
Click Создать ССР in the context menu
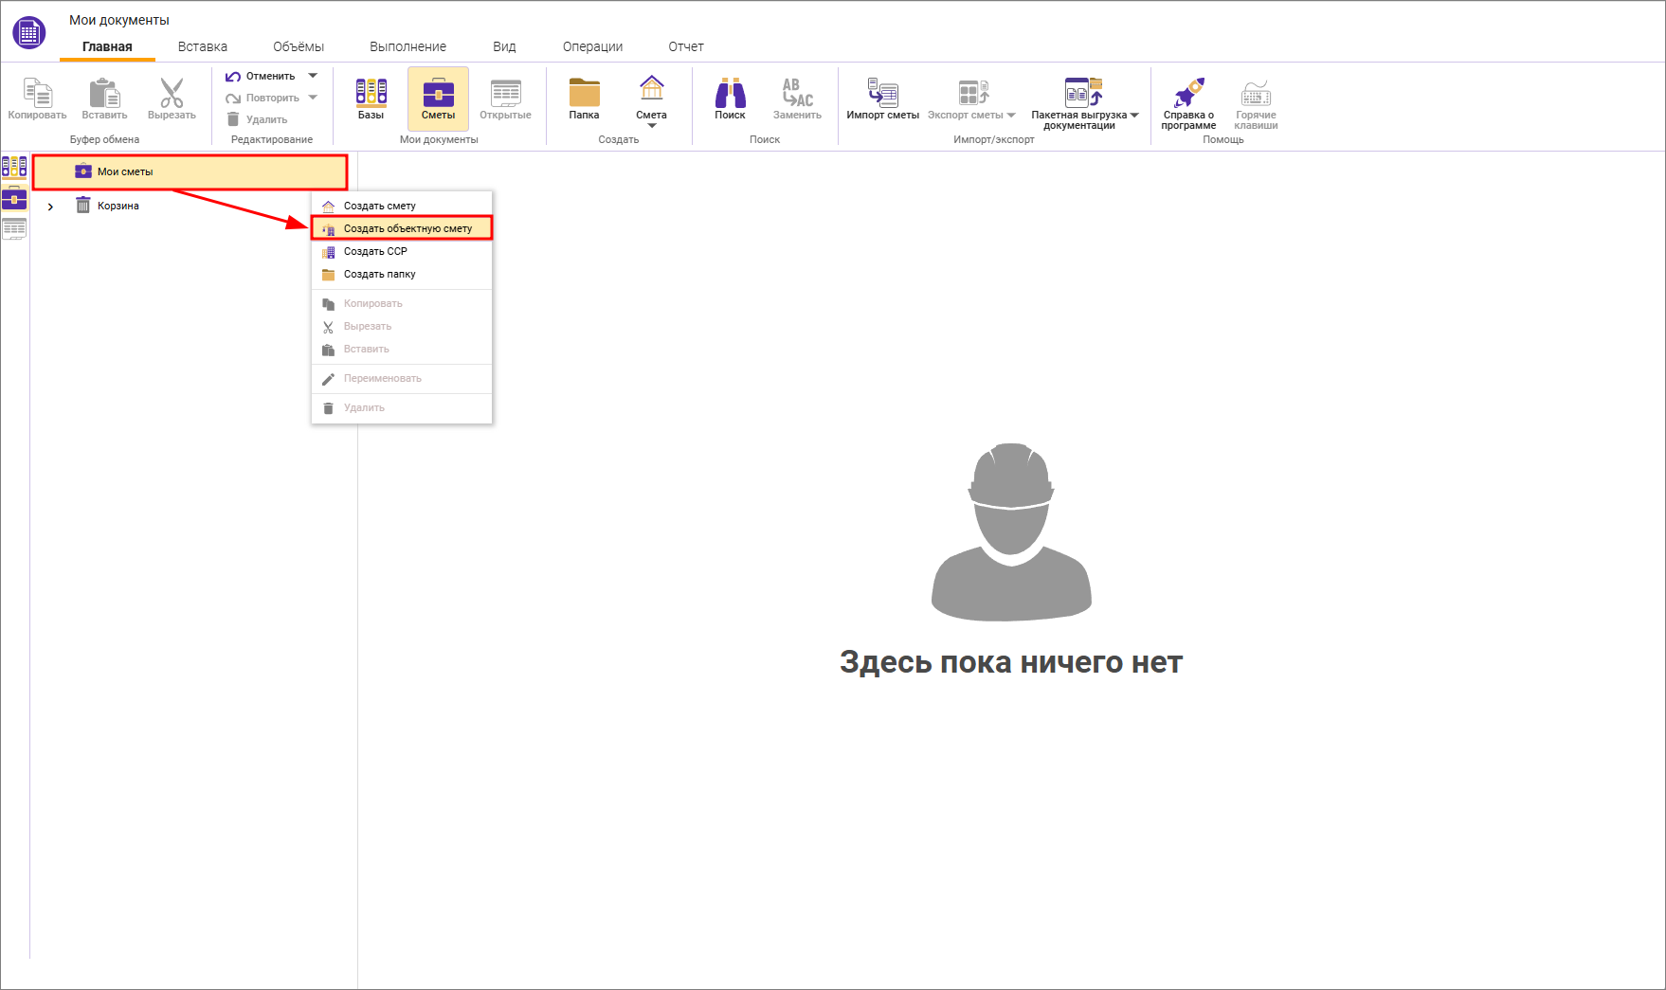tap(377, 251)
